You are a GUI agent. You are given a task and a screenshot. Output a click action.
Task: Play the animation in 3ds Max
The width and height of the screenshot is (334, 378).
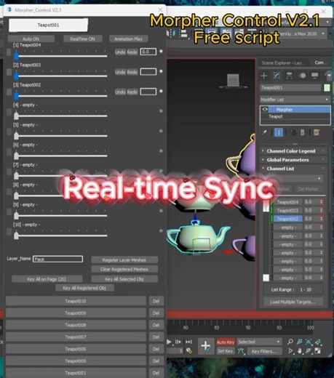[169, 342]
